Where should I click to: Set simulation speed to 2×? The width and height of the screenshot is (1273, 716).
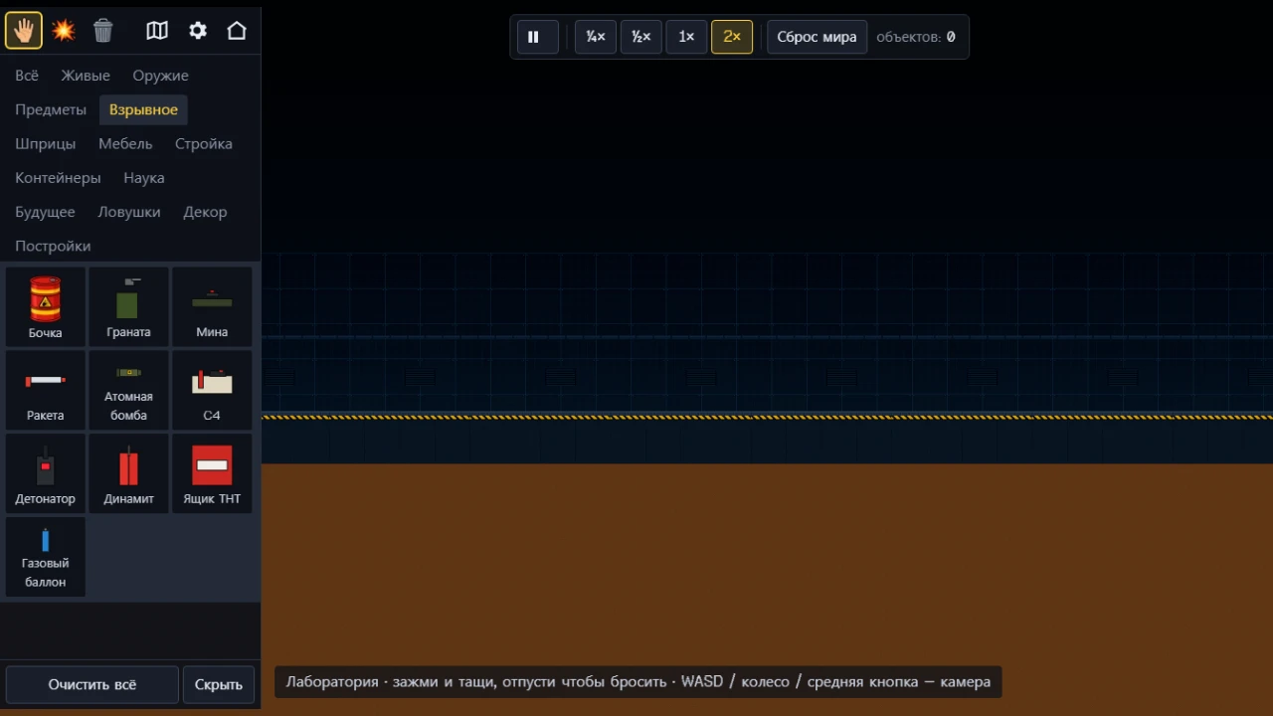coord(732,37)
